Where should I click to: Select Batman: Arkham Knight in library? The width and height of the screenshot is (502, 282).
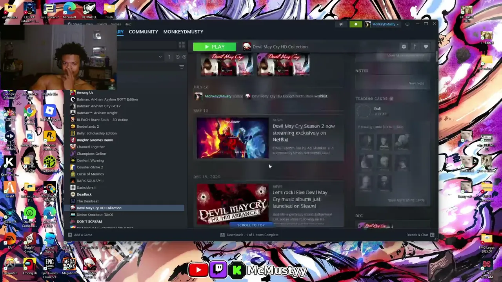click(x=97, y=113)
